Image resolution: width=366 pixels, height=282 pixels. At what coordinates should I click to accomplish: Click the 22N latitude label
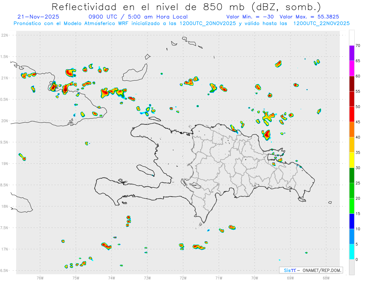pos(5,35)
